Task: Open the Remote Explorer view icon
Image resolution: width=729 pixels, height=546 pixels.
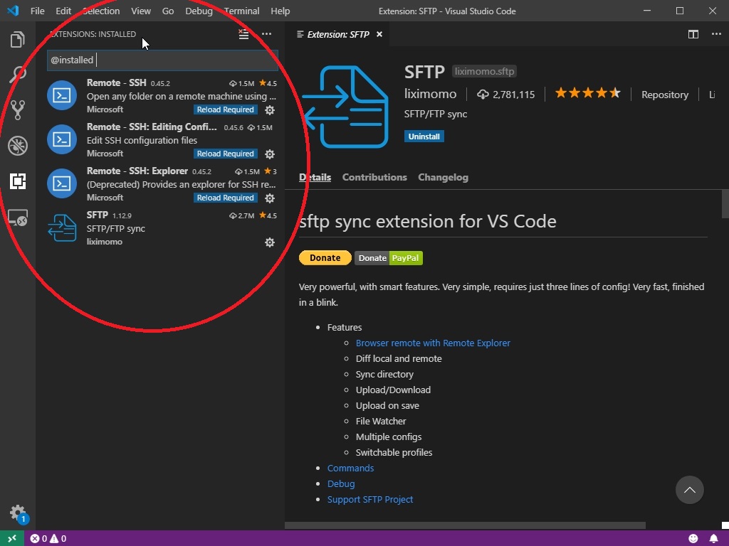Action: coord(18,218)
